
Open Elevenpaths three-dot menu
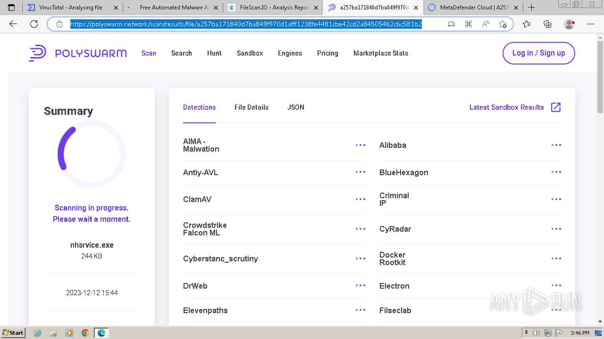(x=361, y=310)
